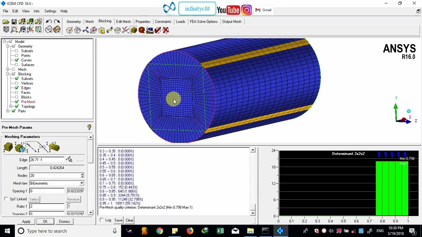
Task: Enable Blocking Faces checkbox
Action: pos(17,92)
